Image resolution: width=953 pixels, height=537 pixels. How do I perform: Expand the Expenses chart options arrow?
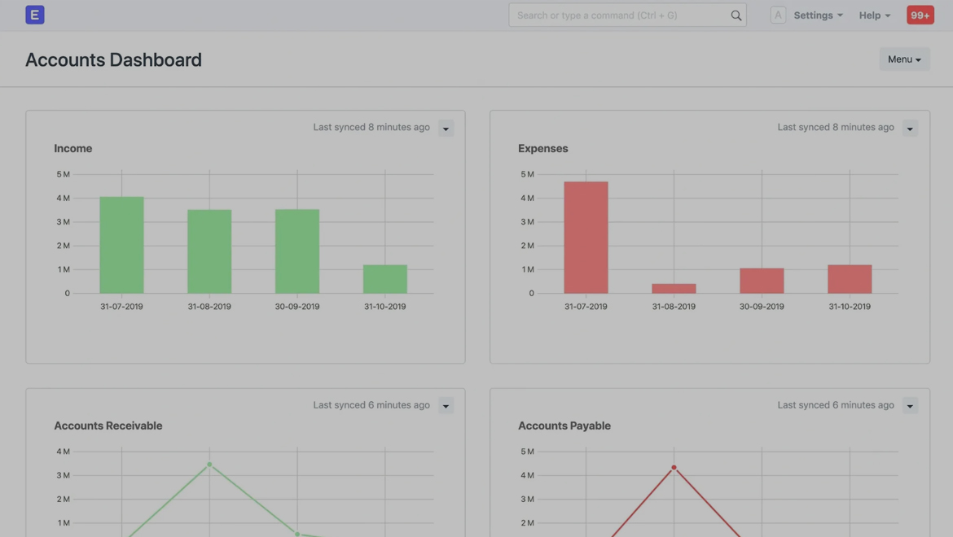tap(910, 129)
